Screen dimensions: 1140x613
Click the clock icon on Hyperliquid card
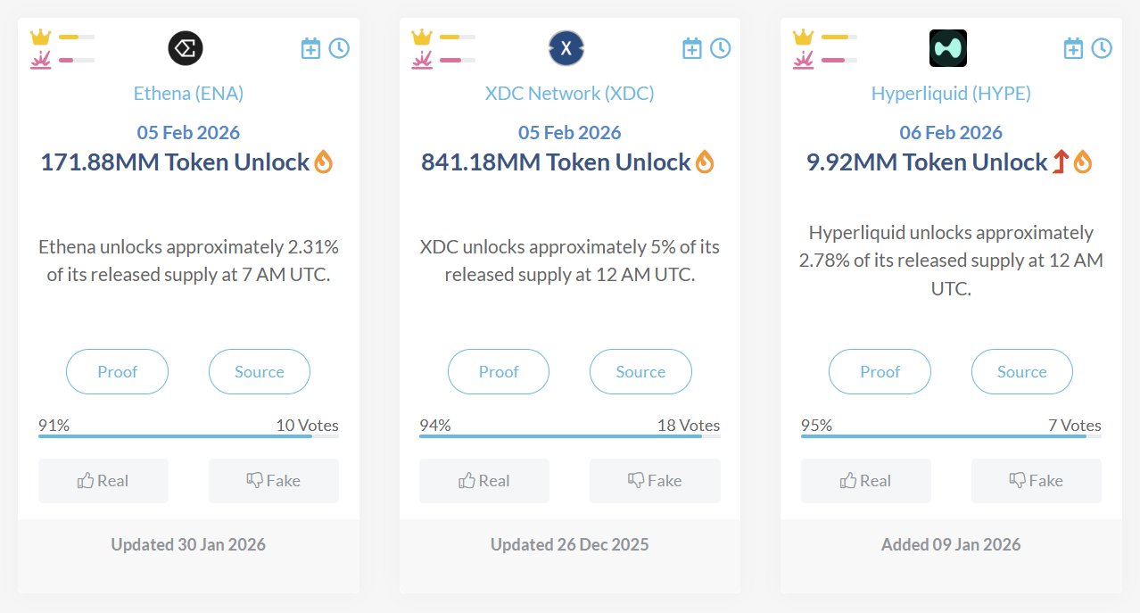pyautogui.click(x=1102, y=48)
